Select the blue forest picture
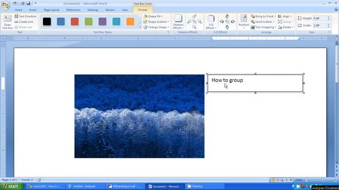The width and height of the screenshot is (339, 190). click(139, 116)
